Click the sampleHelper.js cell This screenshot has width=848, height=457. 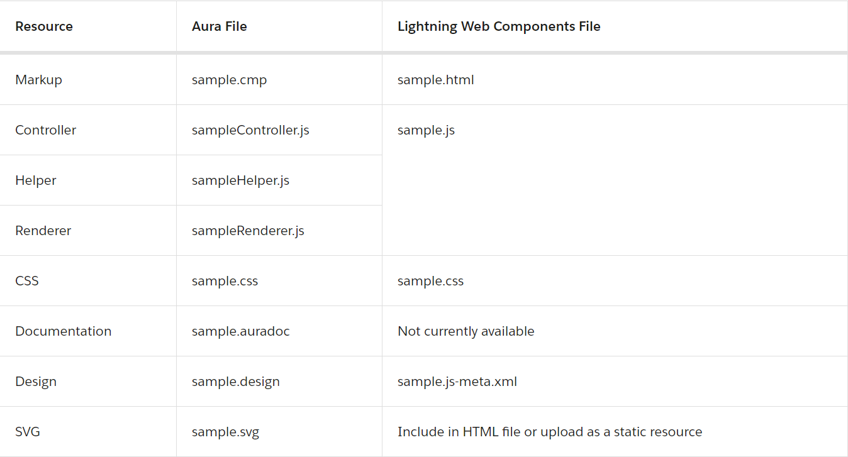coord(240,180)
